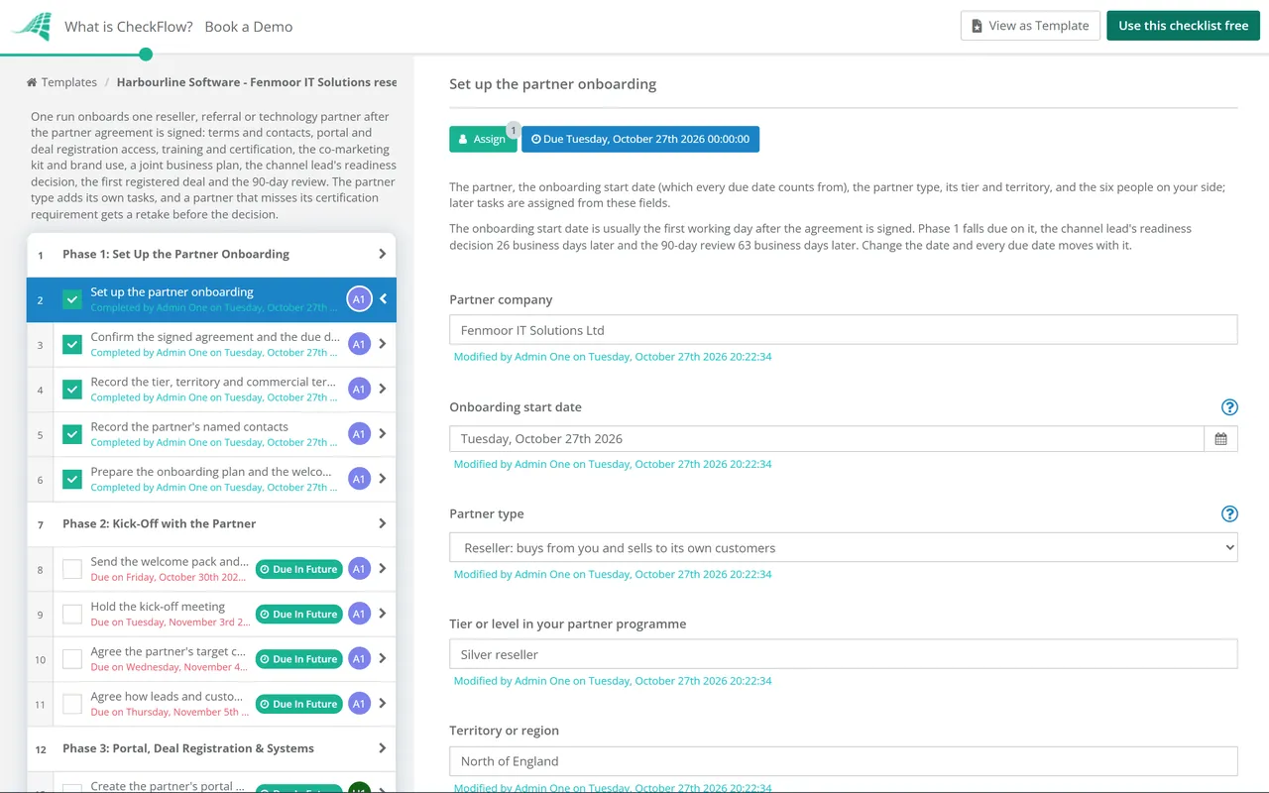Image resolution: width=1269 pixels, height=793 pixels.
Task: Open the calendar picker for Onboarding start date
Action: tap(1220, 439)
